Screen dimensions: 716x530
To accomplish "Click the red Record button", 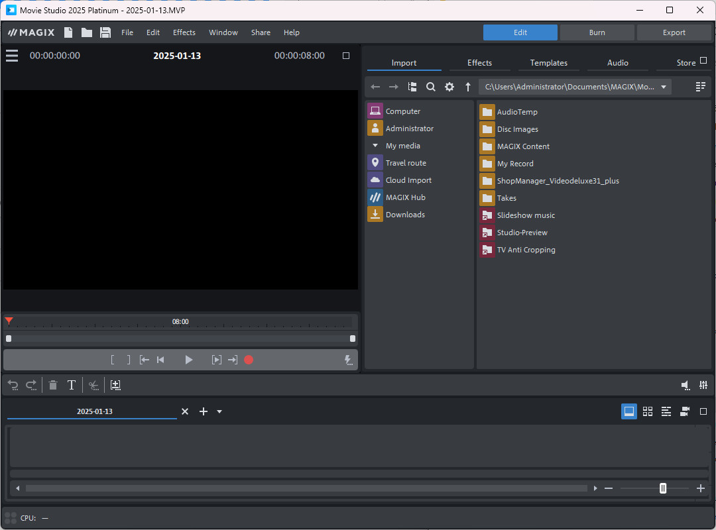I will [249, 360].
